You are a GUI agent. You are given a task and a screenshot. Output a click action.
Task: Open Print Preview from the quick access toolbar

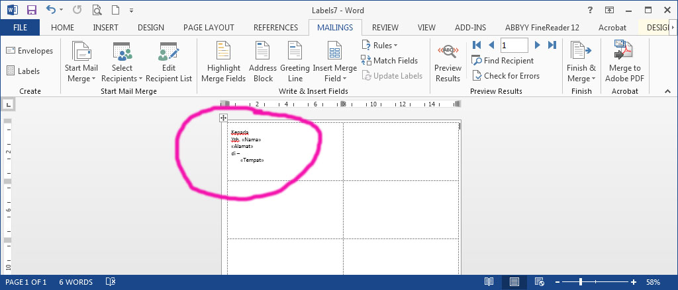[x=97, y=10]
